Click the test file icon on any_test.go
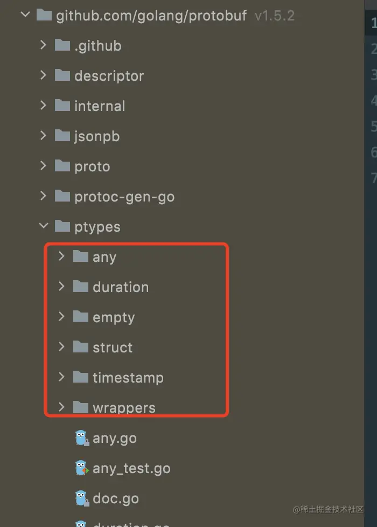This screenshot has height=527, width=377. pyautogui.click(x=81, y=468)
